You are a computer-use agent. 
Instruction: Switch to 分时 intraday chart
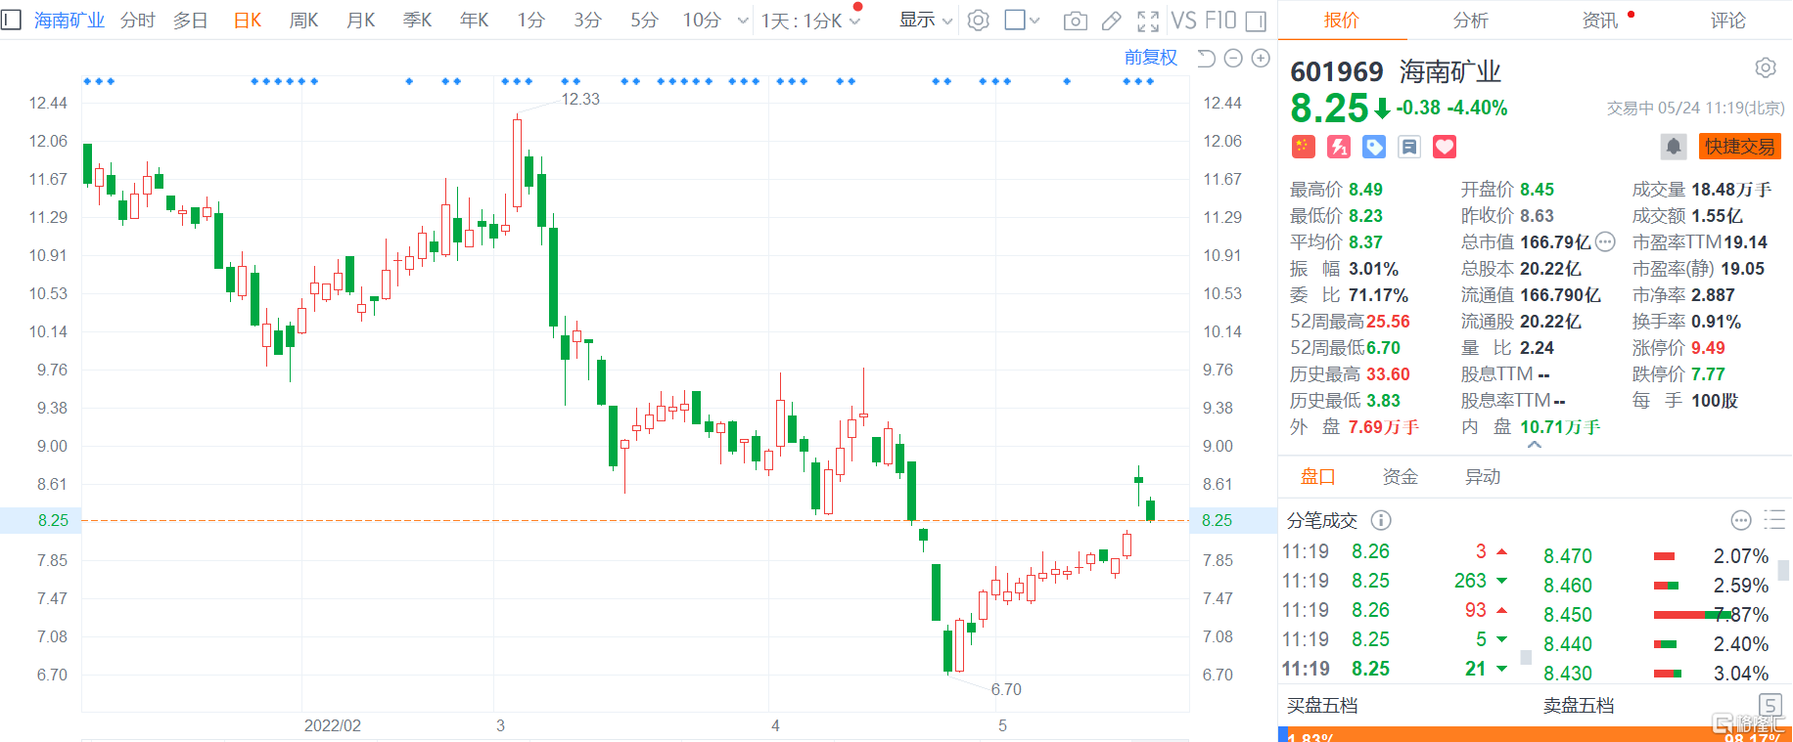138,21
